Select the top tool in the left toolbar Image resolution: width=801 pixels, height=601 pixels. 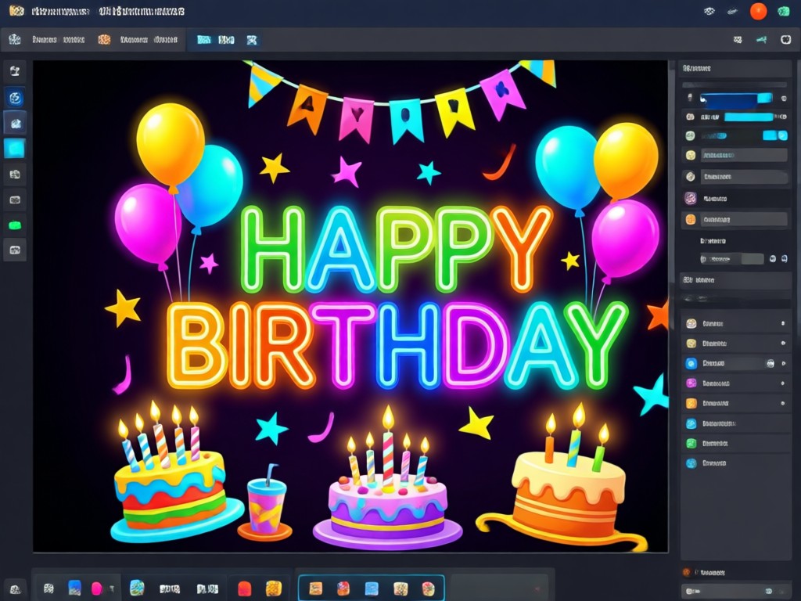[15, 71]
